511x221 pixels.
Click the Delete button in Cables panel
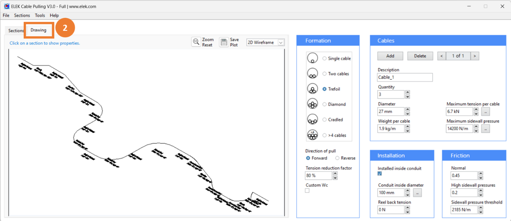420,56
